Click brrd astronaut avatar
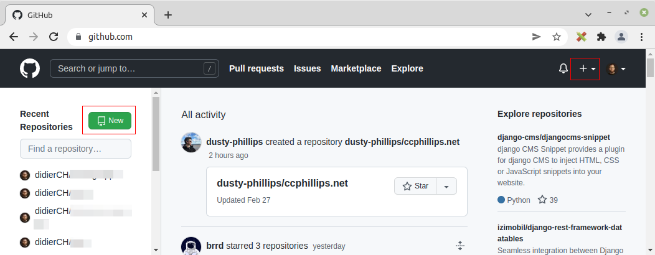 click(191, 246)
